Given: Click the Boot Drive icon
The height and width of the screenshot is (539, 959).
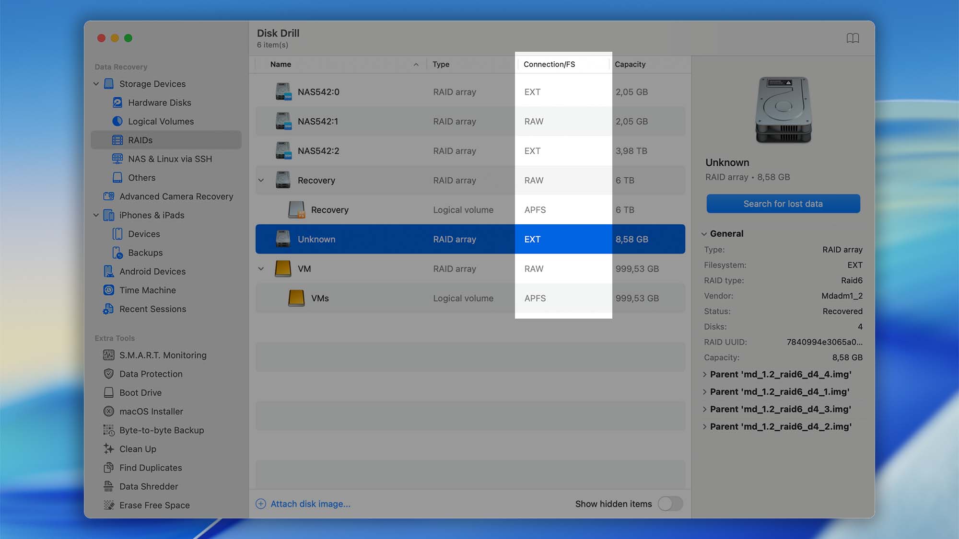Looking at the screenshot, I should point(109,392).
